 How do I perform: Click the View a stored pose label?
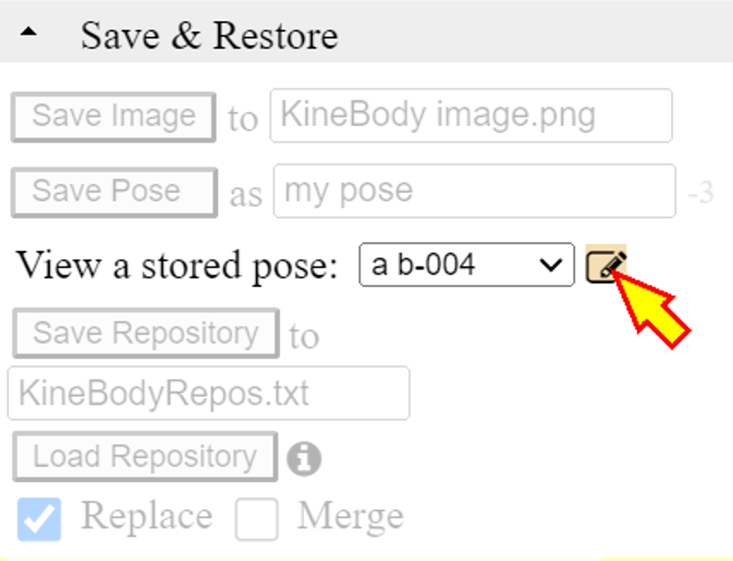pos(177,265)
